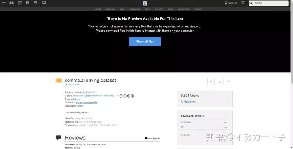Click the share icon button
Viewport: 293px width, 149px height.
pyautogui.click(x=220, y=82)
